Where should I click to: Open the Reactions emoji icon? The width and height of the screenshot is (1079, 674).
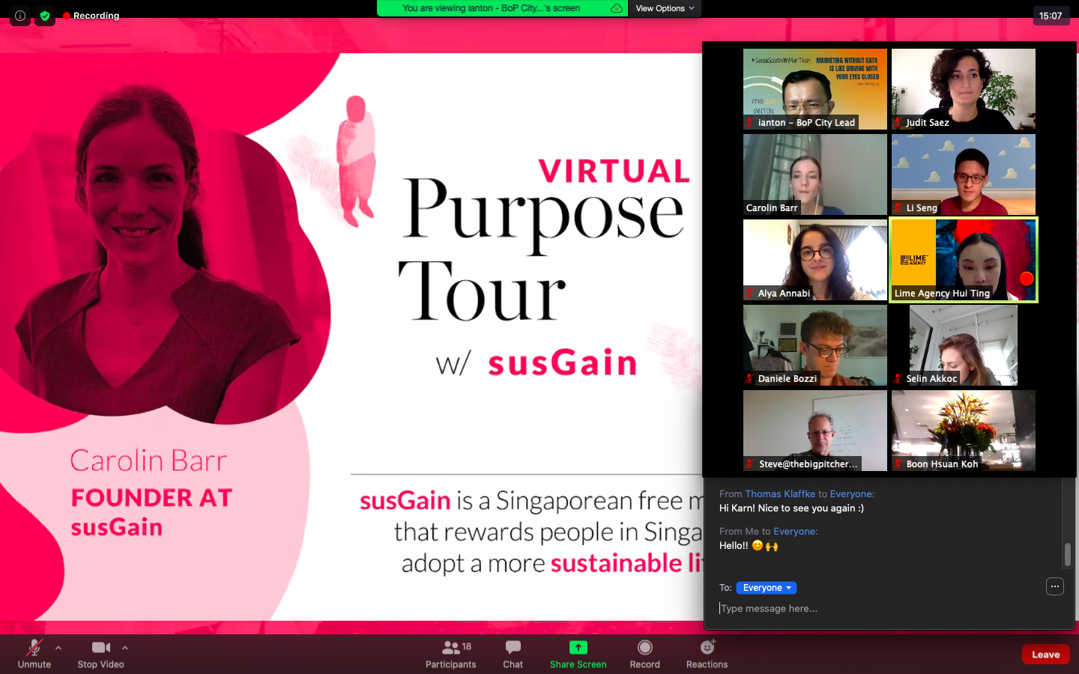(707, 647)
